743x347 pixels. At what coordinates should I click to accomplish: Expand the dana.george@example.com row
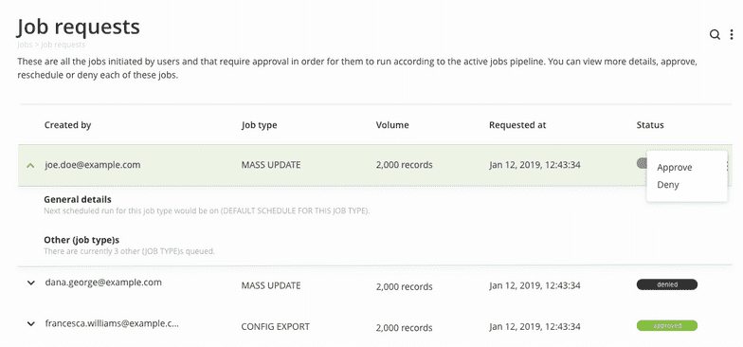[x=30, y=283]
